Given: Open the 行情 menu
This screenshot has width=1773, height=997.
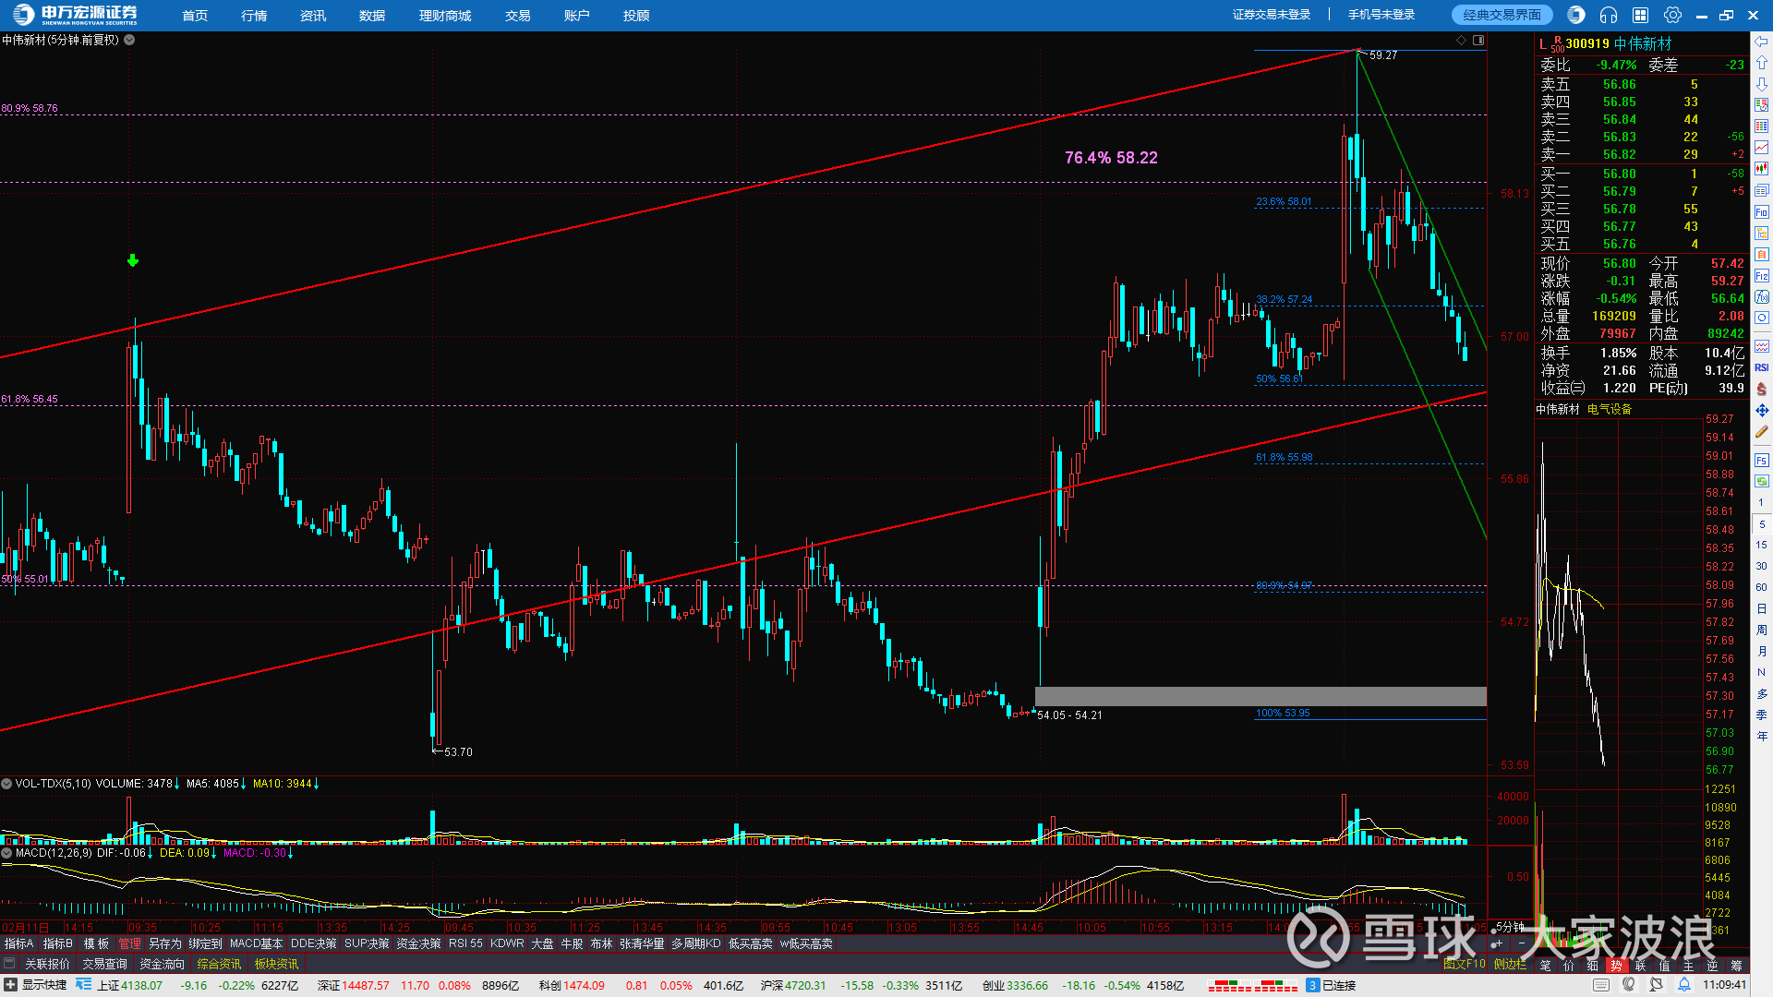Looking at the screenshot, I should pyautogui.click(x=254, y=16).
